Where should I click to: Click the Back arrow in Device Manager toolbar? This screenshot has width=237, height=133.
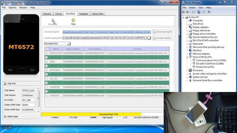(x=184, y=12)
